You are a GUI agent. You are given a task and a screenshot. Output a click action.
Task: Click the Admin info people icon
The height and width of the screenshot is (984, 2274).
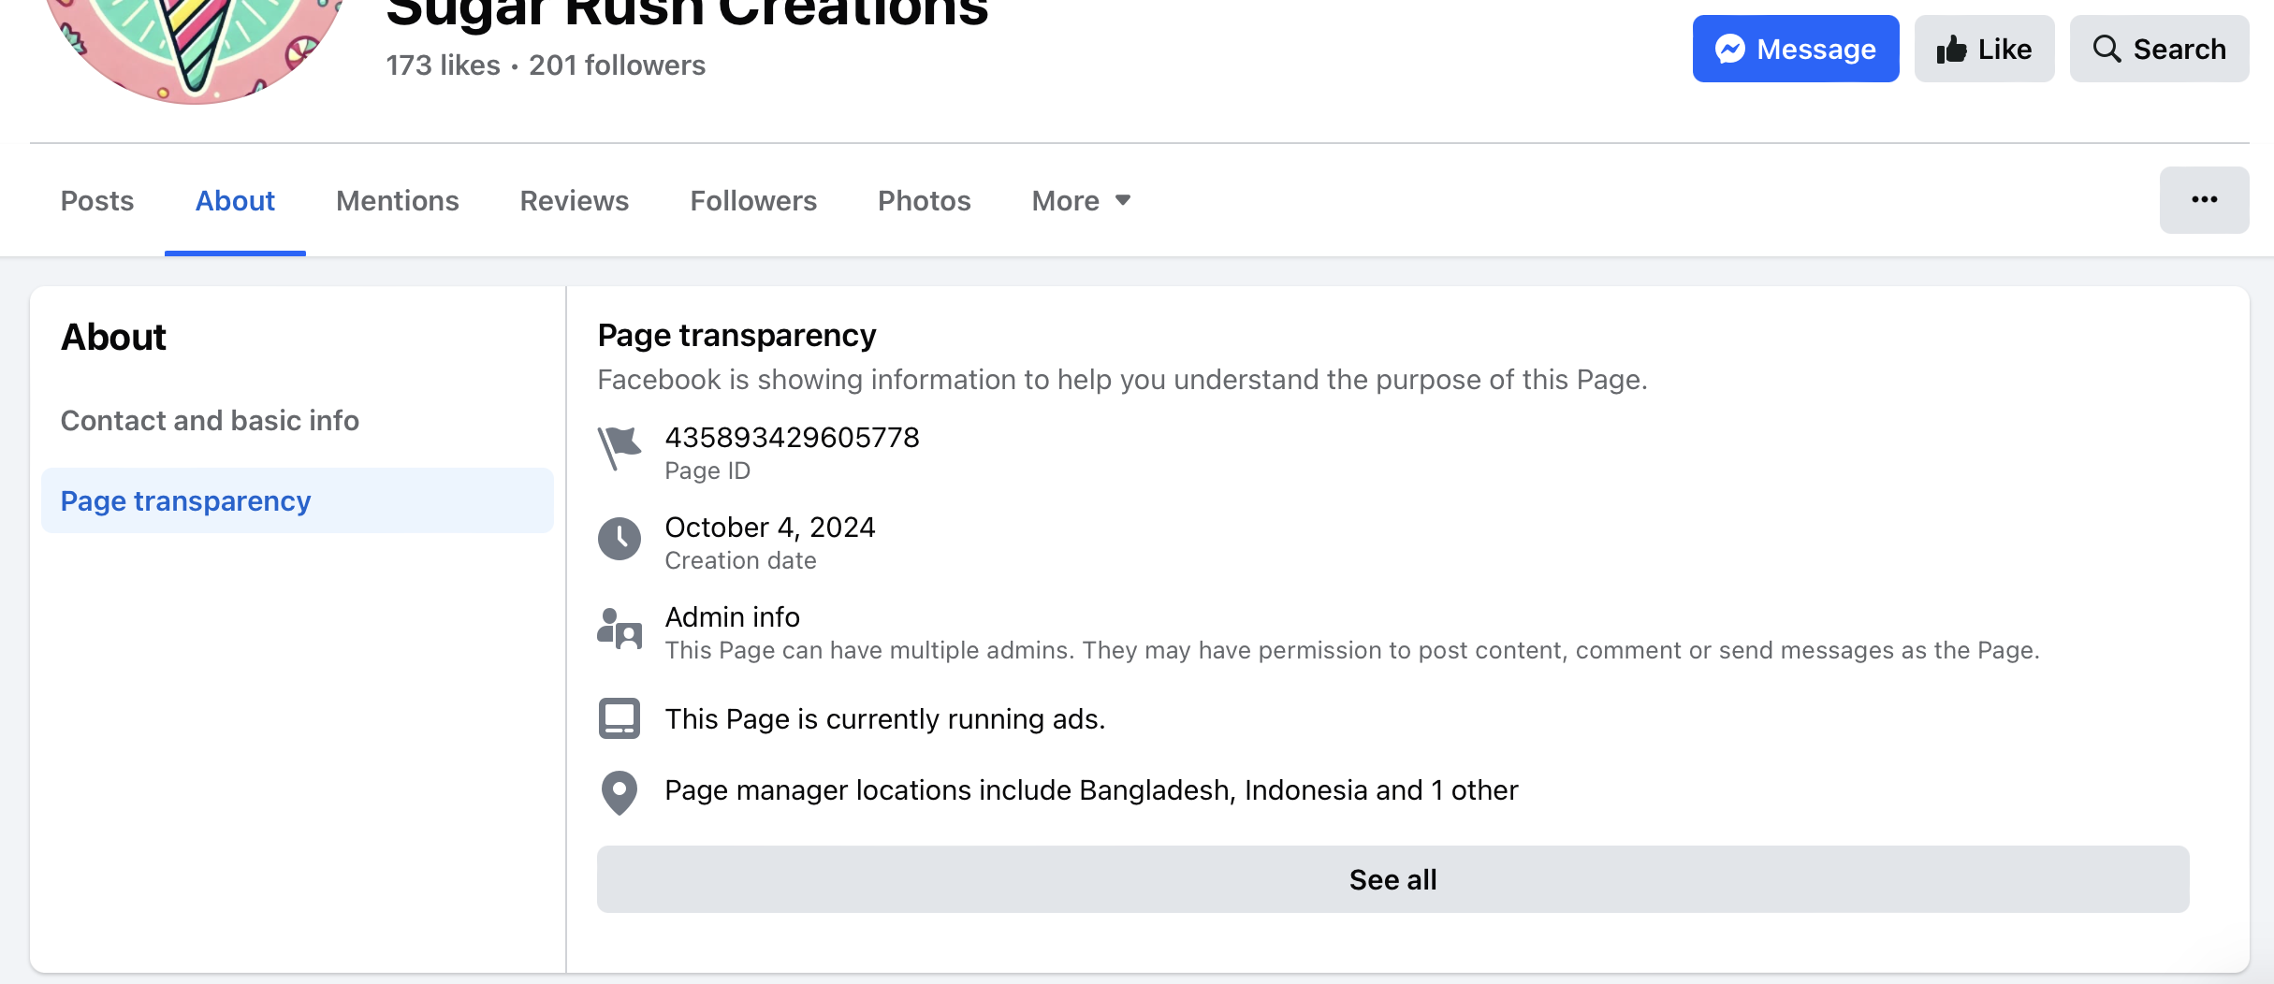620,629
